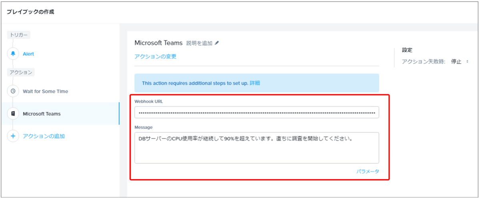Viewport: 480px width, 198px height.
Task: Click the パラメータ link below the message
Action: pos(368,171)
